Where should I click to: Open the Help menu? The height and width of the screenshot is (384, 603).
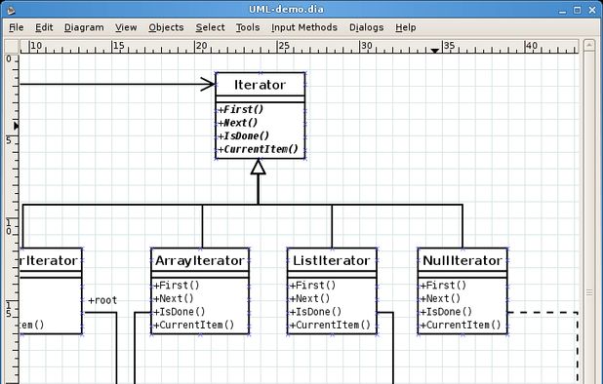(x=405, y=27)
